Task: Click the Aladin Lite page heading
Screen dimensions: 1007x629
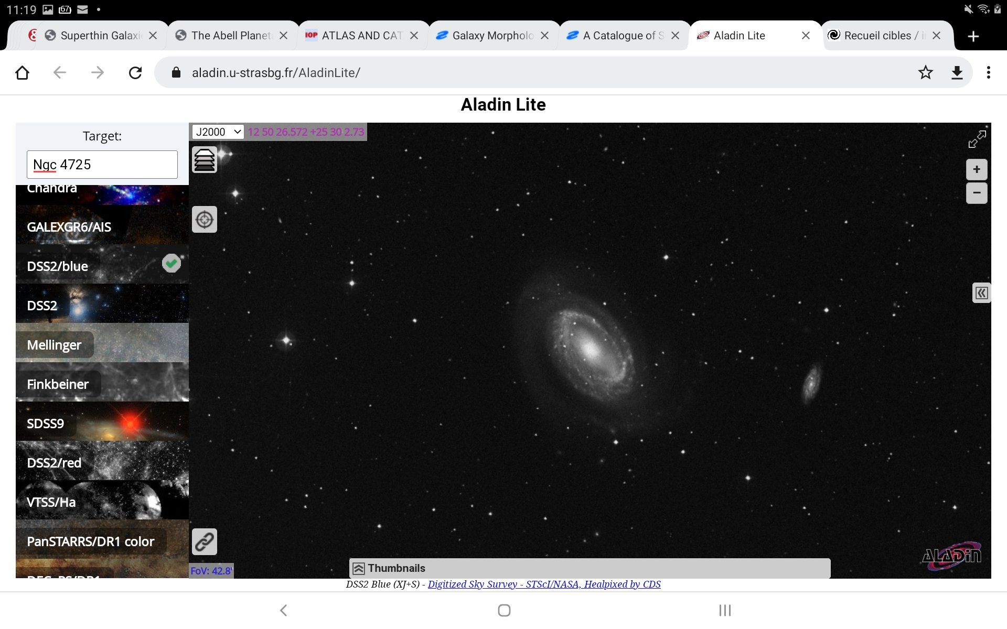Action: tap(504, 105)
